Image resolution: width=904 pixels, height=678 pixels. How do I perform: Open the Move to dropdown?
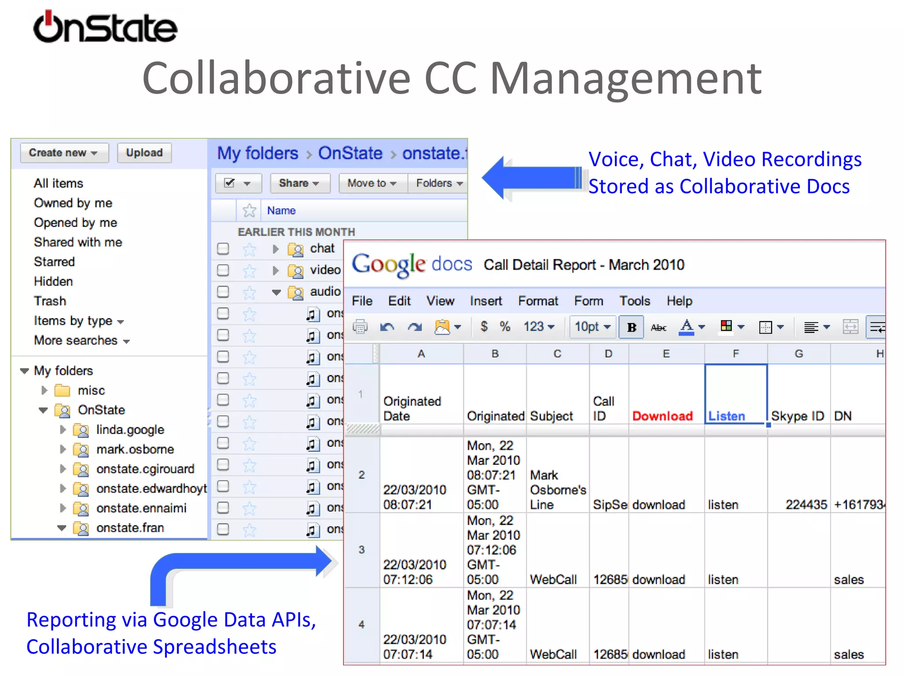click(373, 183)
